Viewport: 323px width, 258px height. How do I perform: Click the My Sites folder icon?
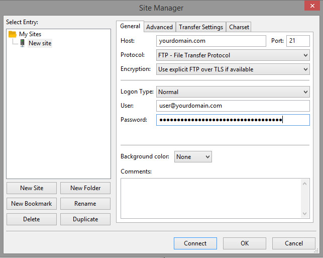pos(13,34)
